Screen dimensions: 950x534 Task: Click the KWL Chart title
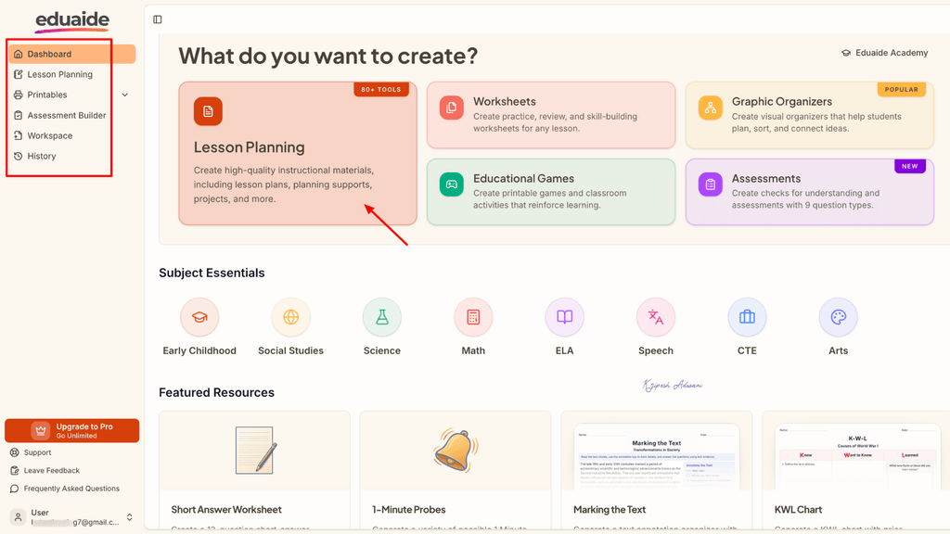[x=798, y=510]
